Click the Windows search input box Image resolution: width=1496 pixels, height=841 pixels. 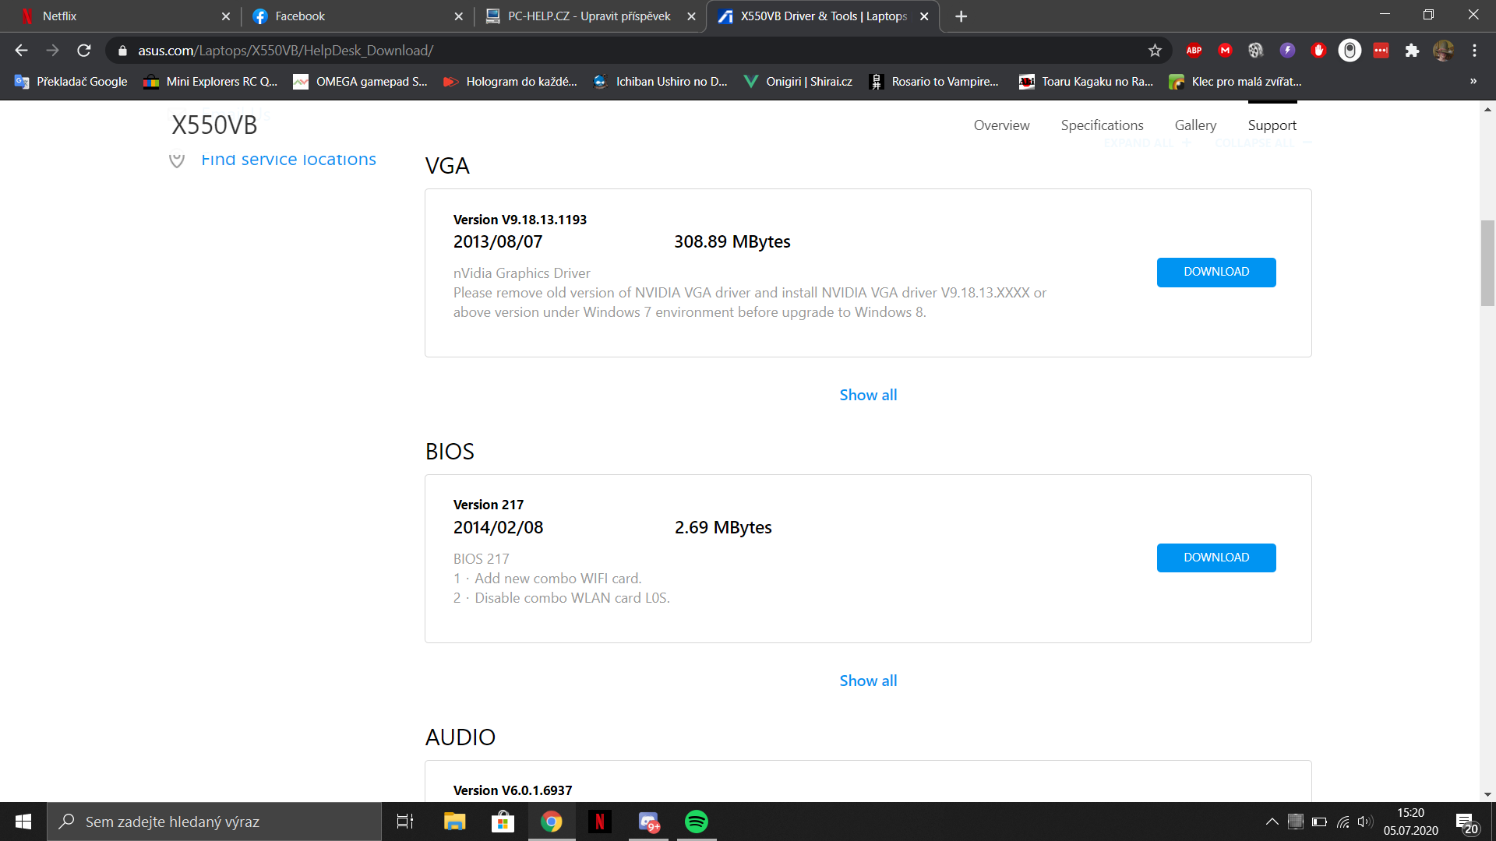[214, 822]
